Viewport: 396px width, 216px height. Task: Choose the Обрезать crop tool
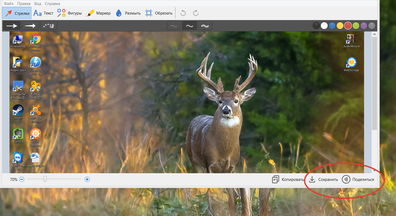[159, 13]
